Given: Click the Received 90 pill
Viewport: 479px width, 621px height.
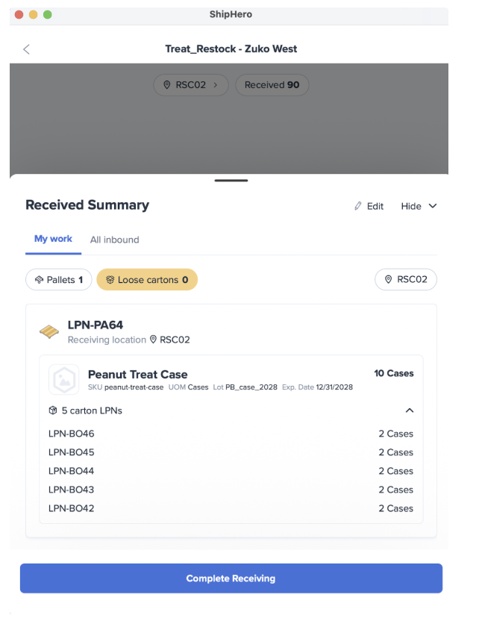Looking at the screenshot, I should pos(272,85).
